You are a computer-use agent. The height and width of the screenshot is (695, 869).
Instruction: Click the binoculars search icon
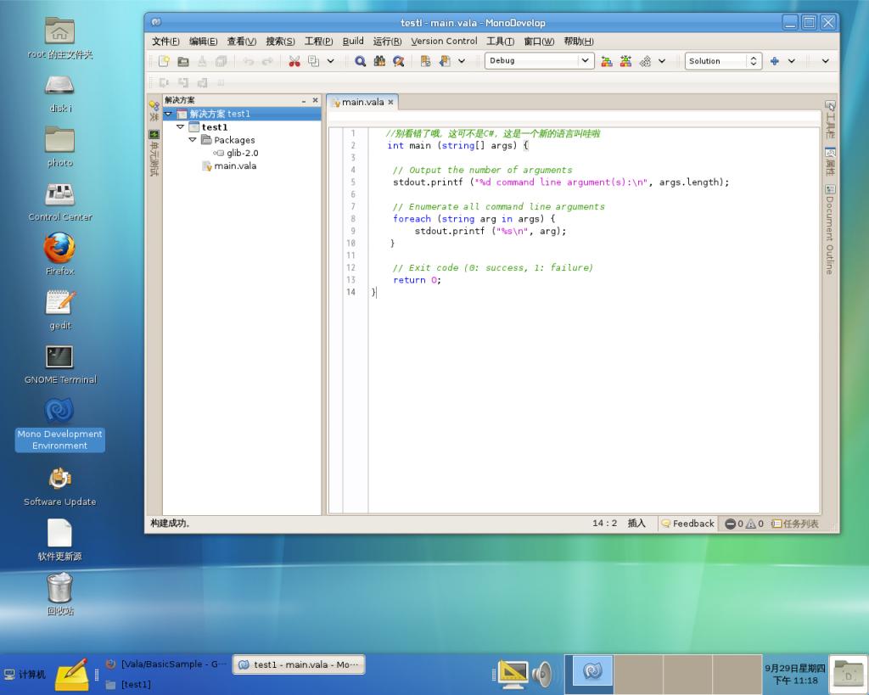click(379, 61)
